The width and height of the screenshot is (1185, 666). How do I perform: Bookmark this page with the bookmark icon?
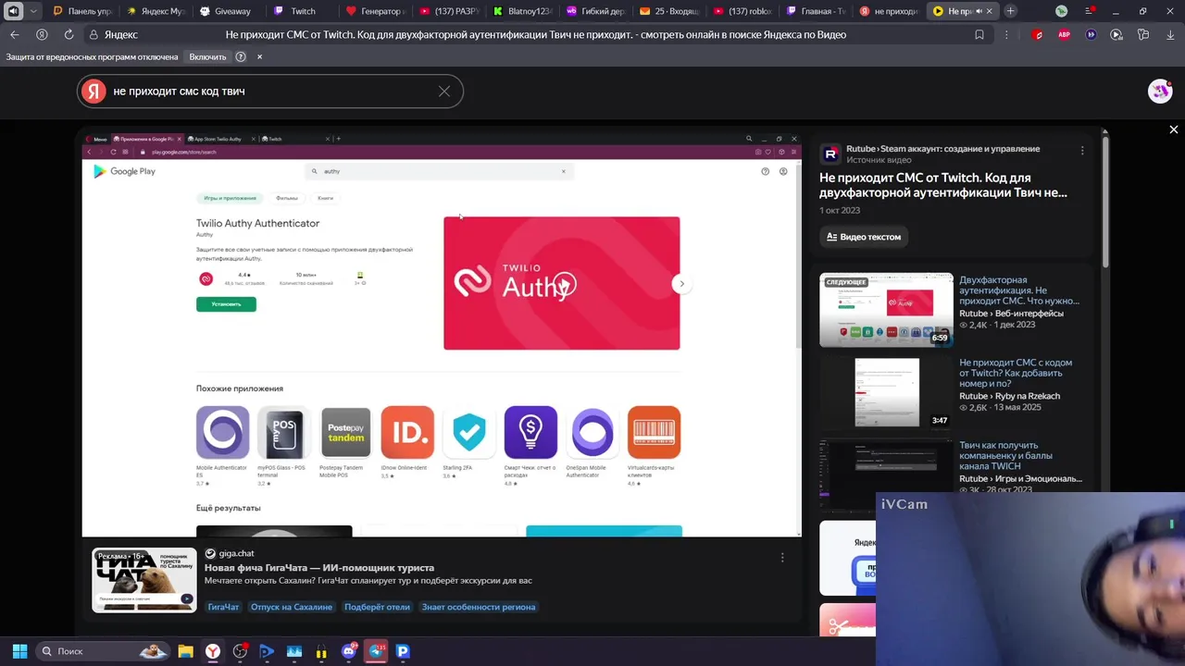pyautogui.click(x=979, y=34)
